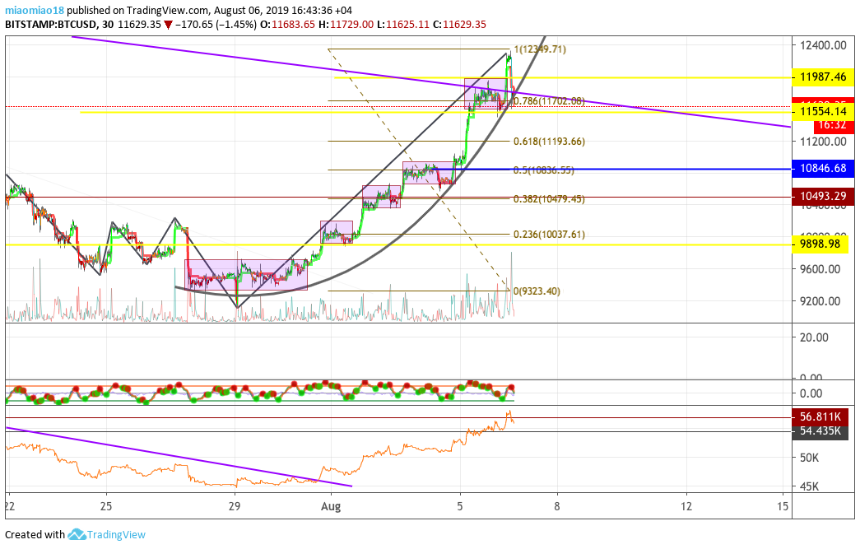Click Fibonacci level 1(12349.71) label
This screenshot has height=549, width=860.
(540, 49)
